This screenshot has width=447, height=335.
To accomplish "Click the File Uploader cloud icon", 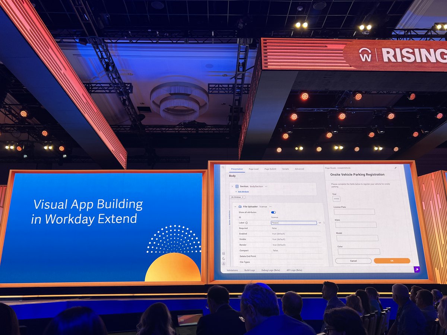I will click(x=240, y=206).
